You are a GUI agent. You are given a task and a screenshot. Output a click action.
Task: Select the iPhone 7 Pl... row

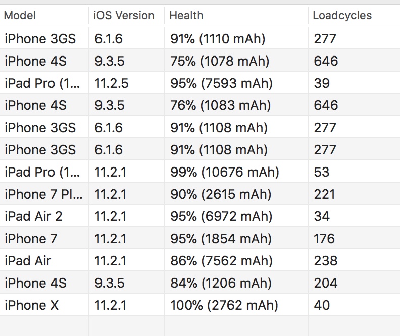(200, 194)
